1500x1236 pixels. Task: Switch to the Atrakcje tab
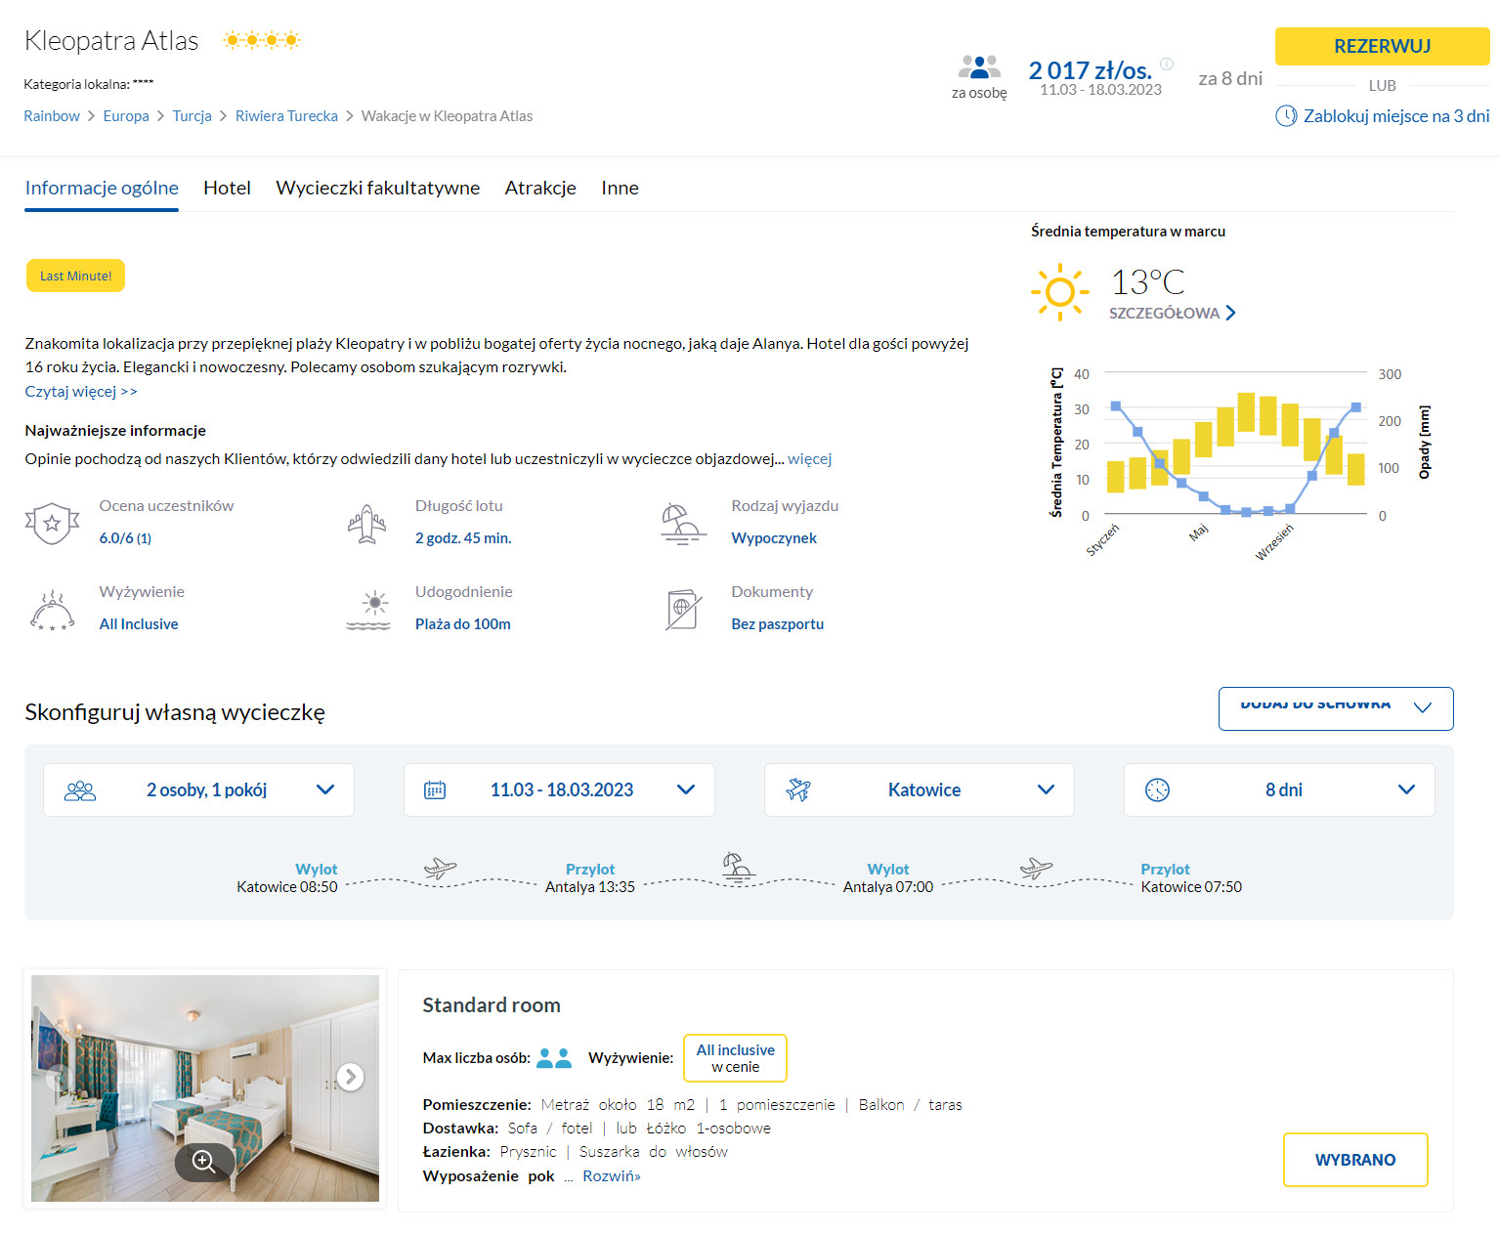[x=540, y=188]
